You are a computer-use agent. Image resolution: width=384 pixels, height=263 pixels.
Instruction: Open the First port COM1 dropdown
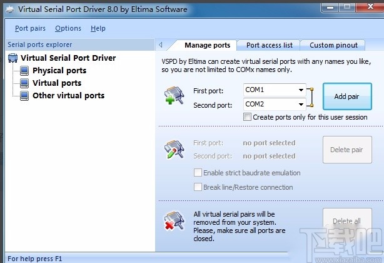tap(301, 90)
